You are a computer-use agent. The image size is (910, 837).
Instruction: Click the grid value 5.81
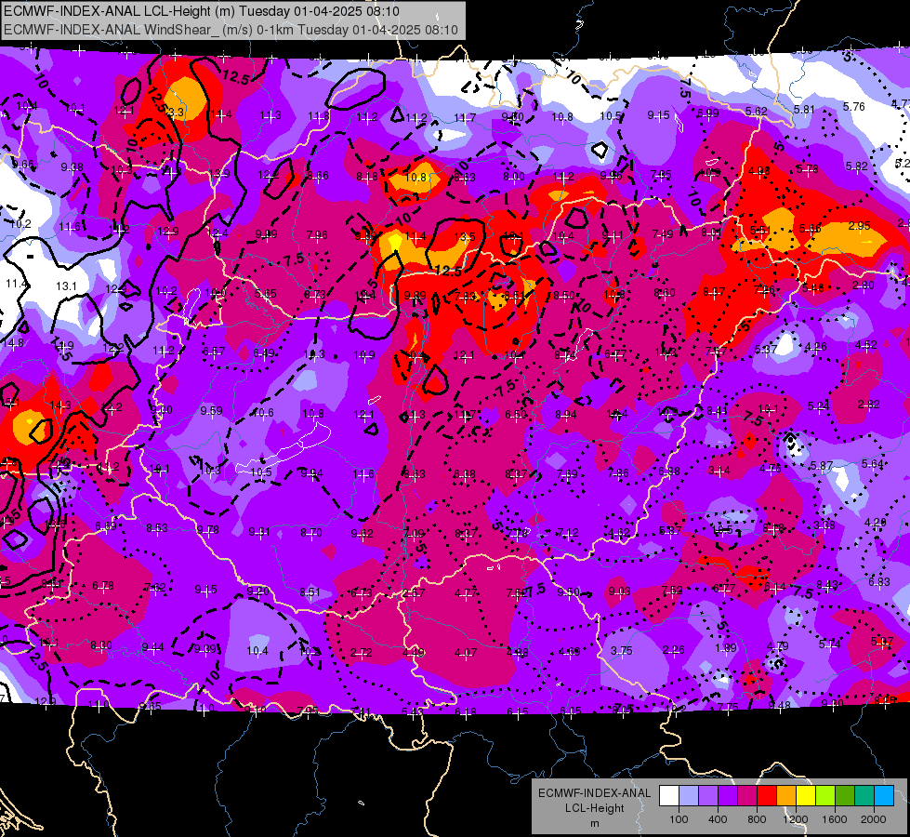pyautogui.click(x=804, y=109)
